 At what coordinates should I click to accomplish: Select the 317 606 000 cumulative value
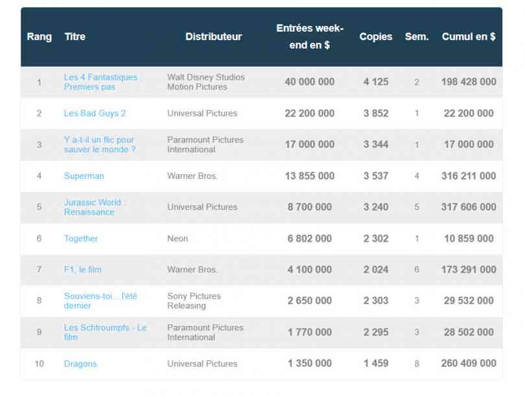[x=469, y=207]
